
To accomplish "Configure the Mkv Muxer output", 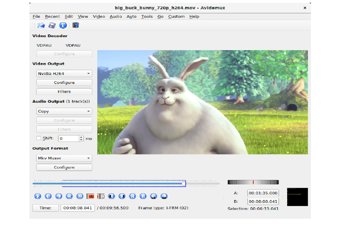I will point(64,167).
